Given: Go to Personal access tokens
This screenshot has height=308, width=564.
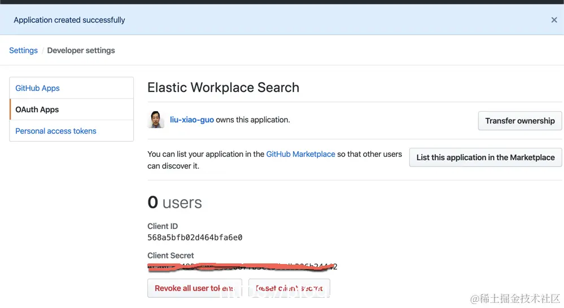Looking at the screenshot, I should 72,131.
